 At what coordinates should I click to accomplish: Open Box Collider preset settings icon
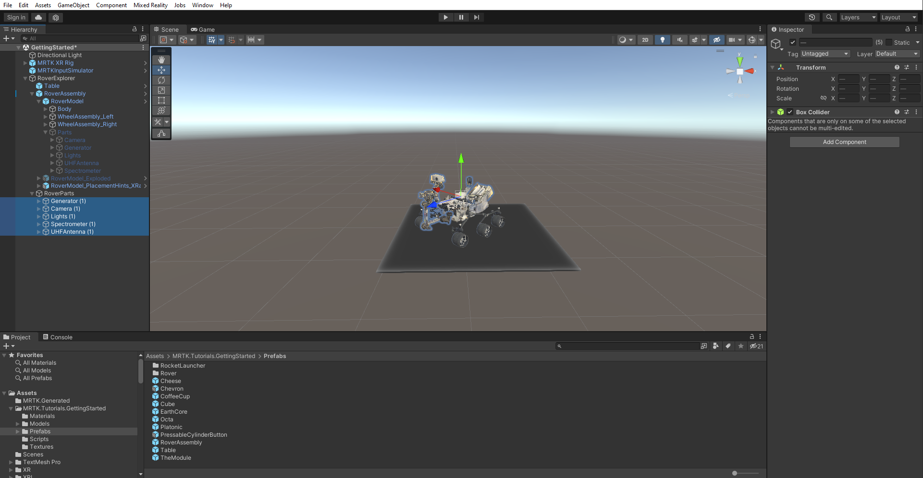906,112
